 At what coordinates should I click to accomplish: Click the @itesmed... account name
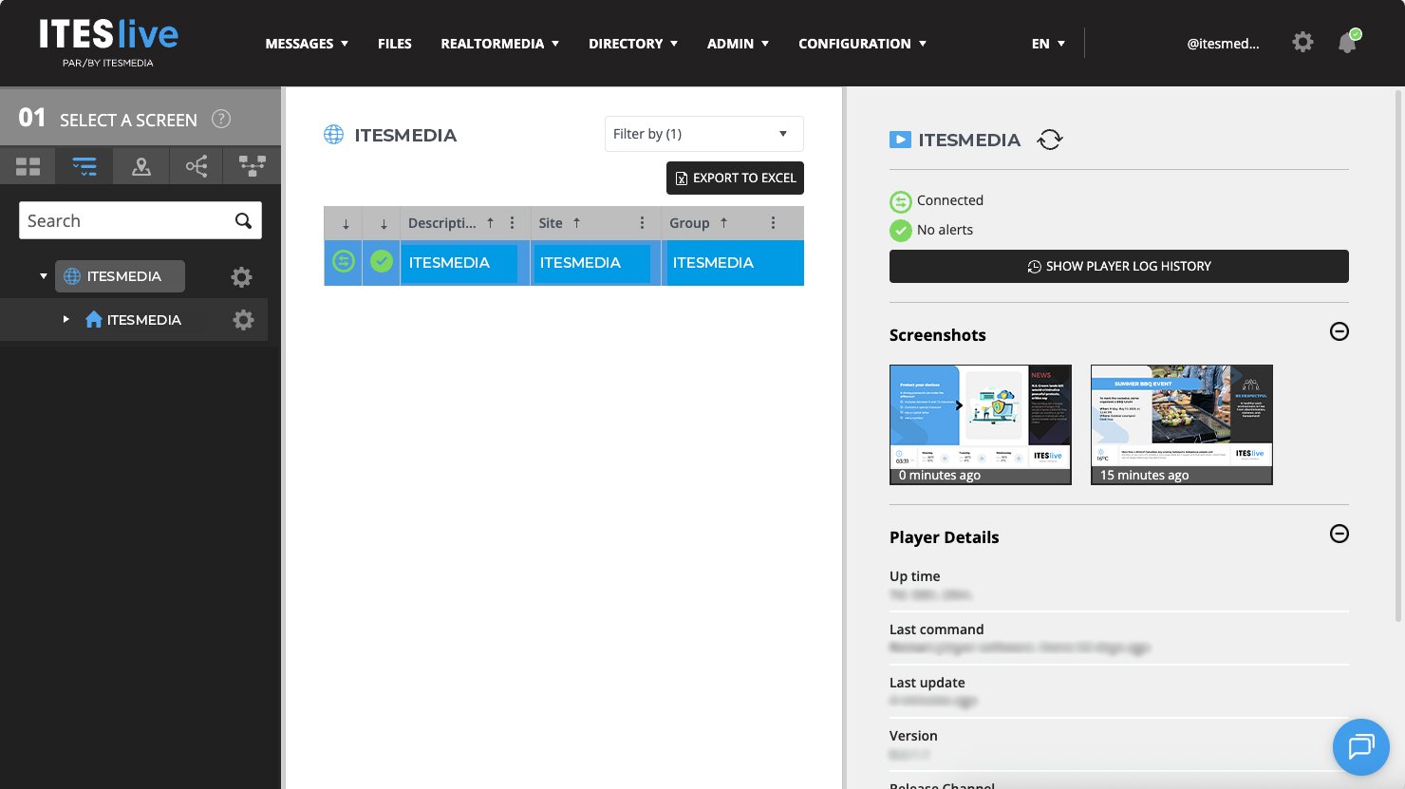[1223, 44]
